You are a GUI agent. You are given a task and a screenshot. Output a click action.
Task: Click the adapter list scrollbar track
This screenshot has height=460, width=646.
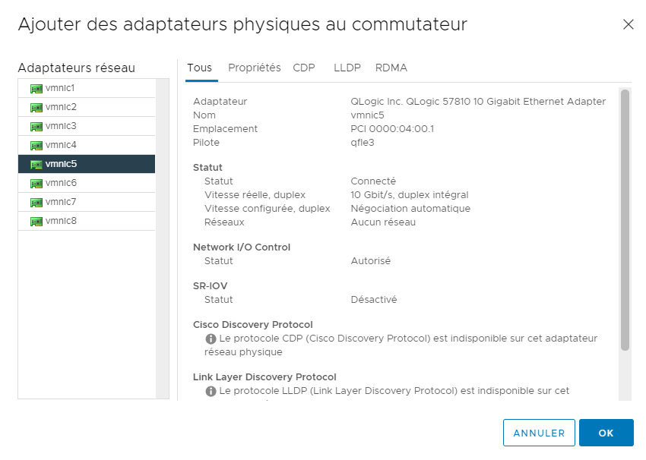(163, 238)
